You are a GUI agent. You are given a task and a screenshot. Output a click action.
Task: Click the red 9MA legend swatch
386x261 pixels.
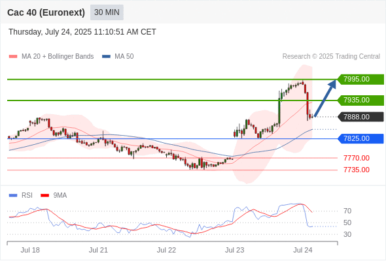point(44,196)
